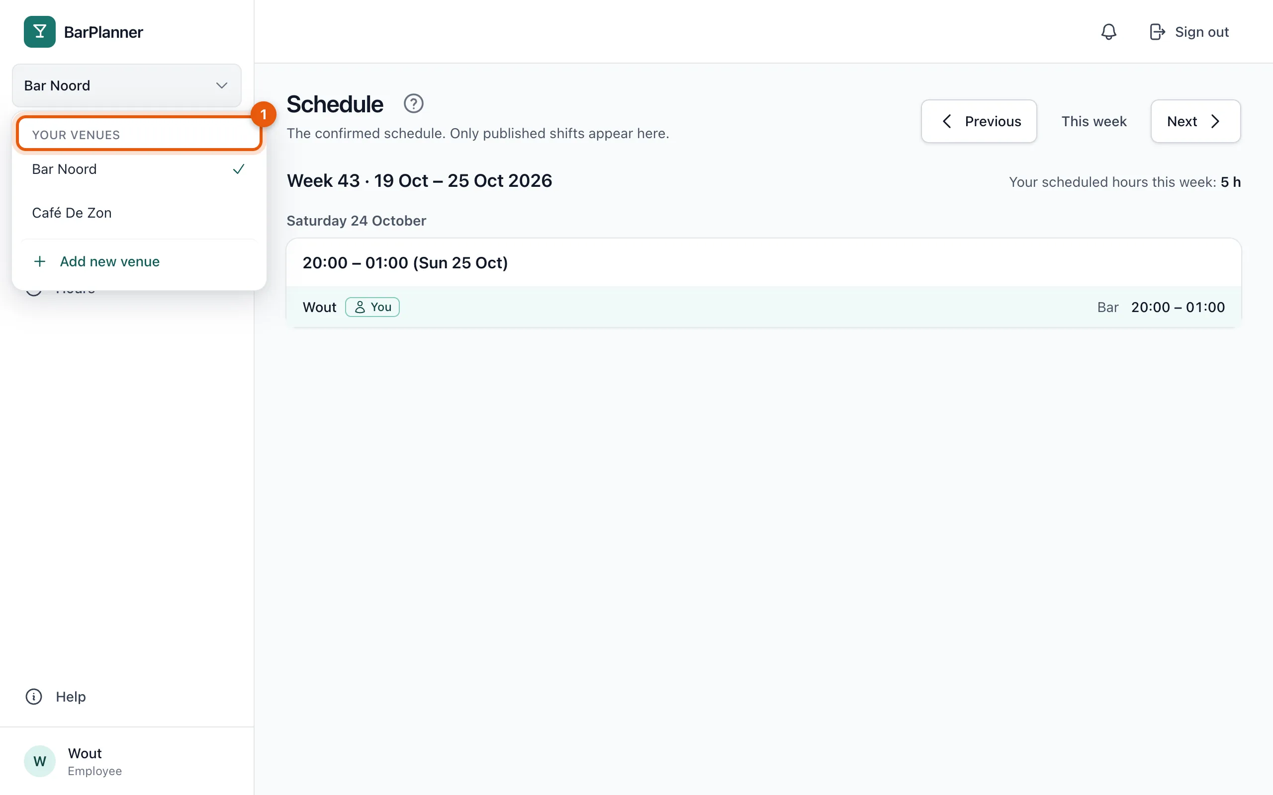Go to Previous week
This screenshot has width=1273, height=795.
[x=979, y=121]
